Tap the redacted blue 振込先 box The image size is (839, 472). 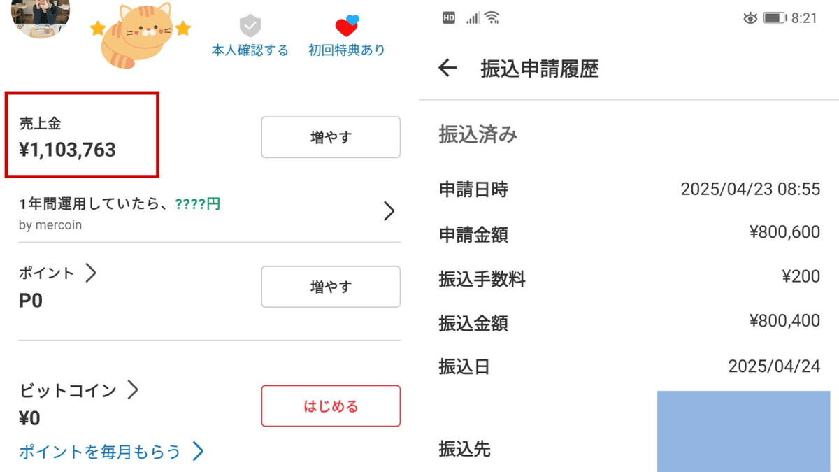743,431
